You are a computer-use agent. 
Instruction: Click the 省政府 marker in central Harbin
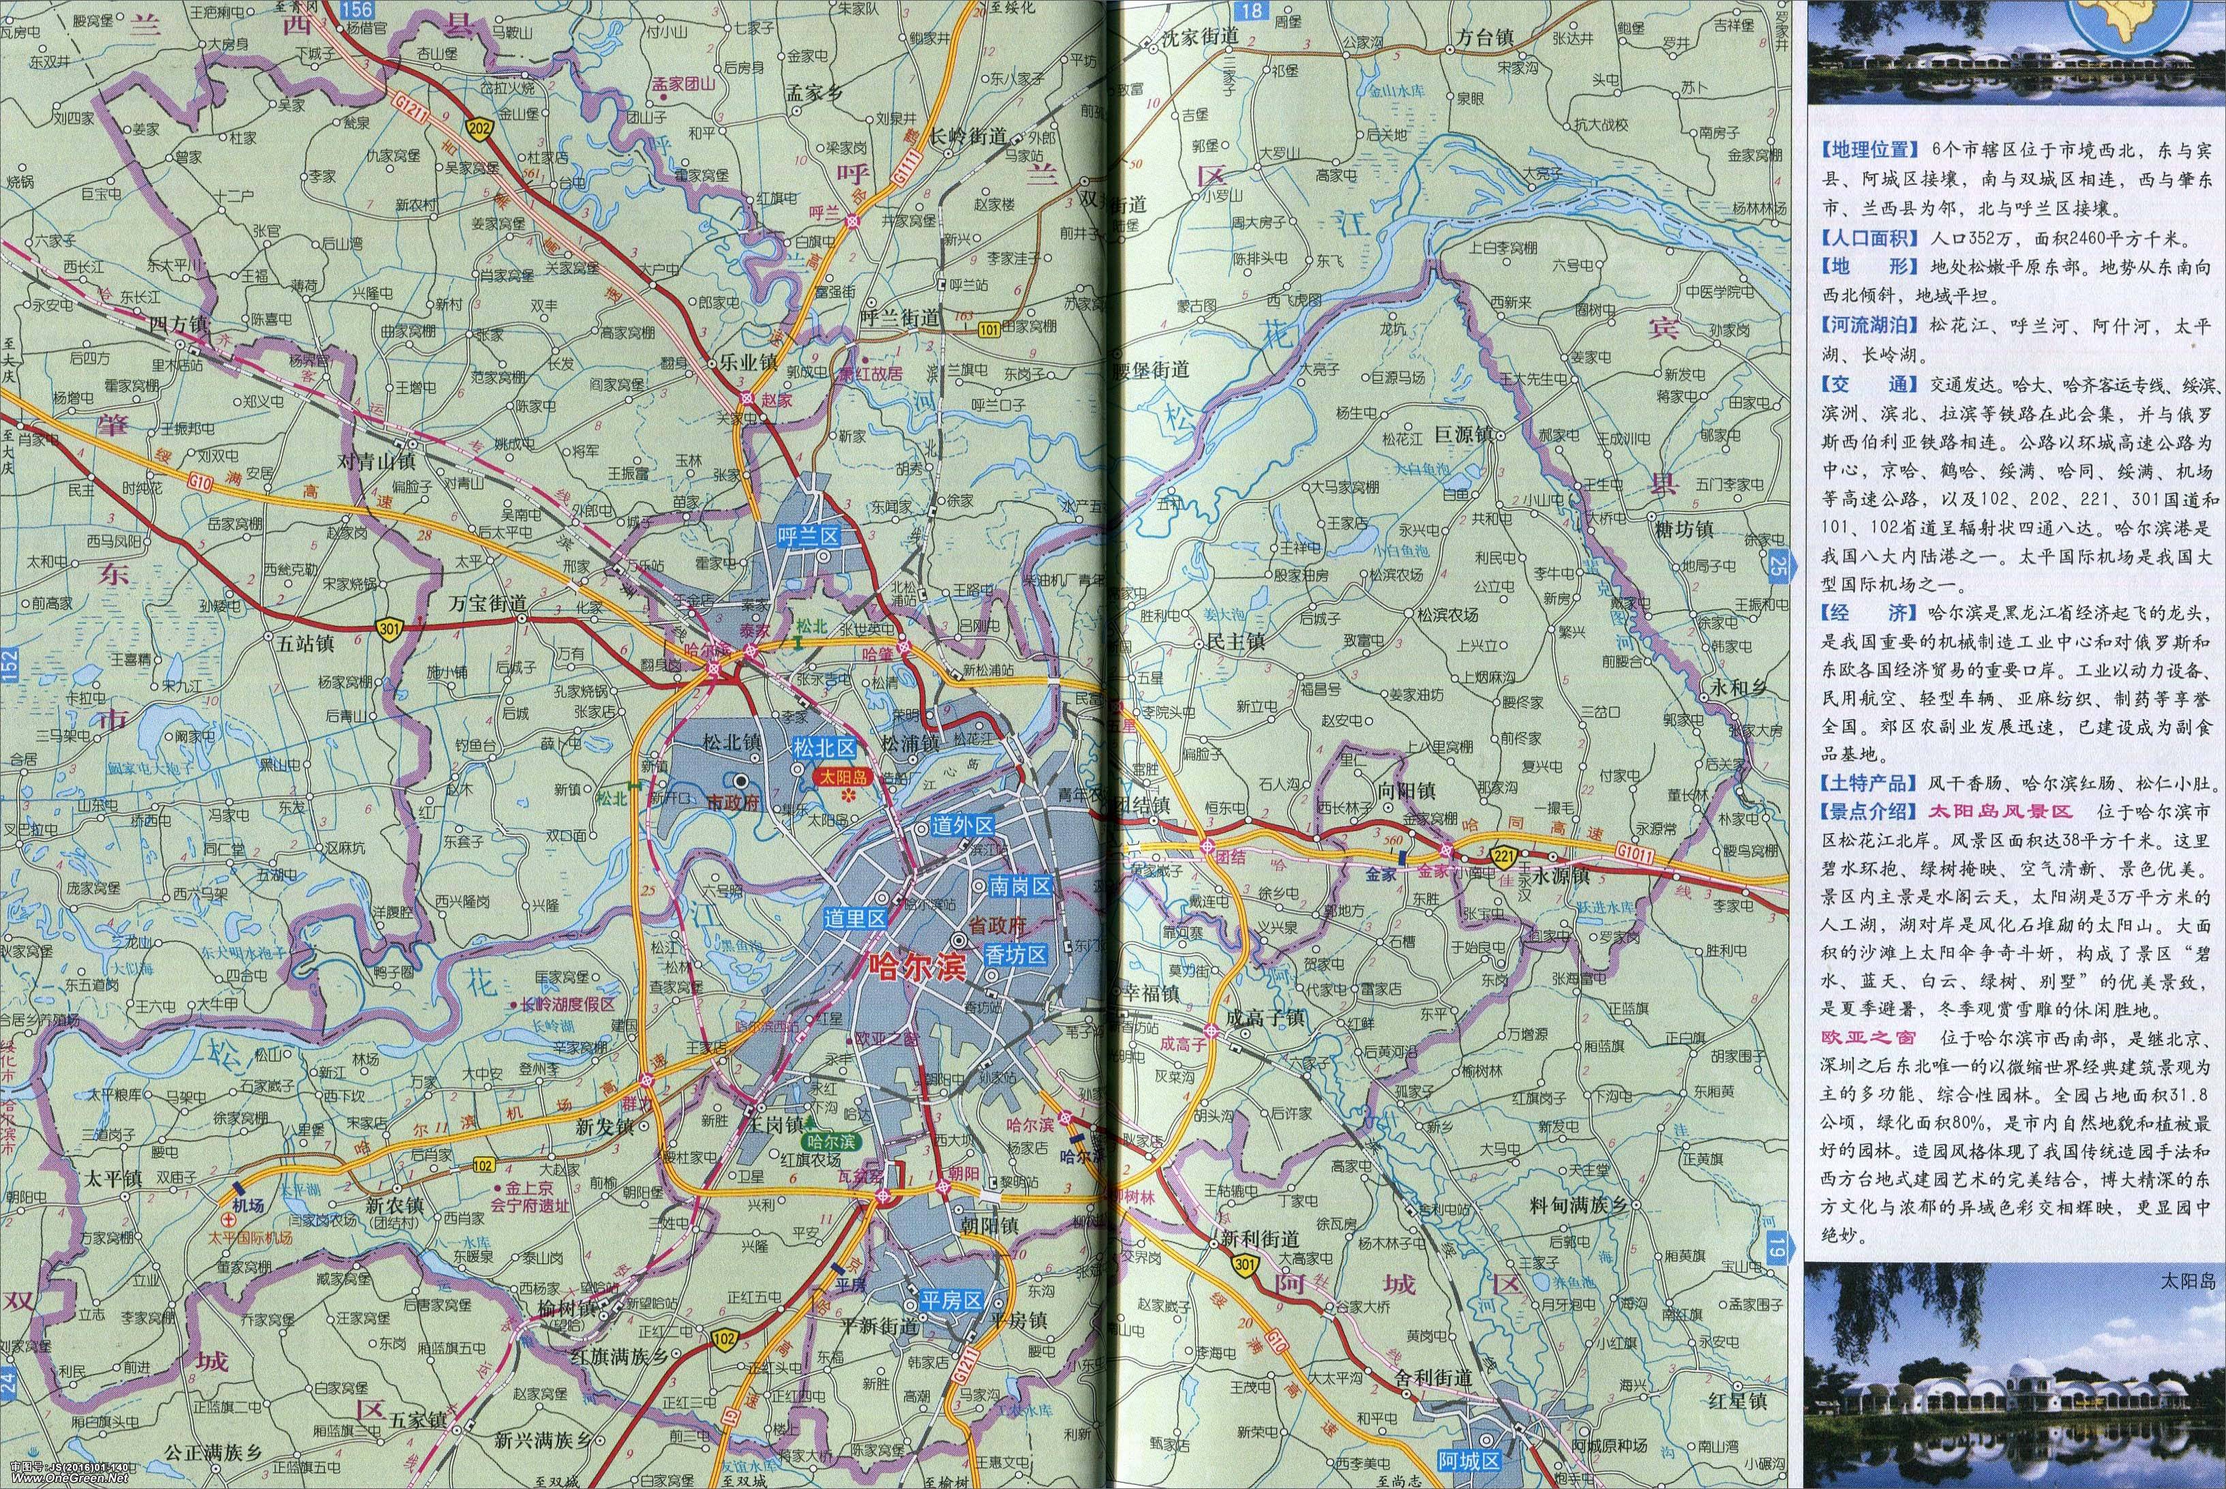(x=960, y=939)
